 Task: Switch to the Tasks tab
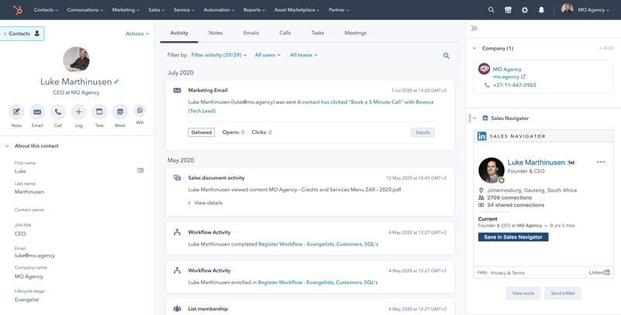[317, 33]
